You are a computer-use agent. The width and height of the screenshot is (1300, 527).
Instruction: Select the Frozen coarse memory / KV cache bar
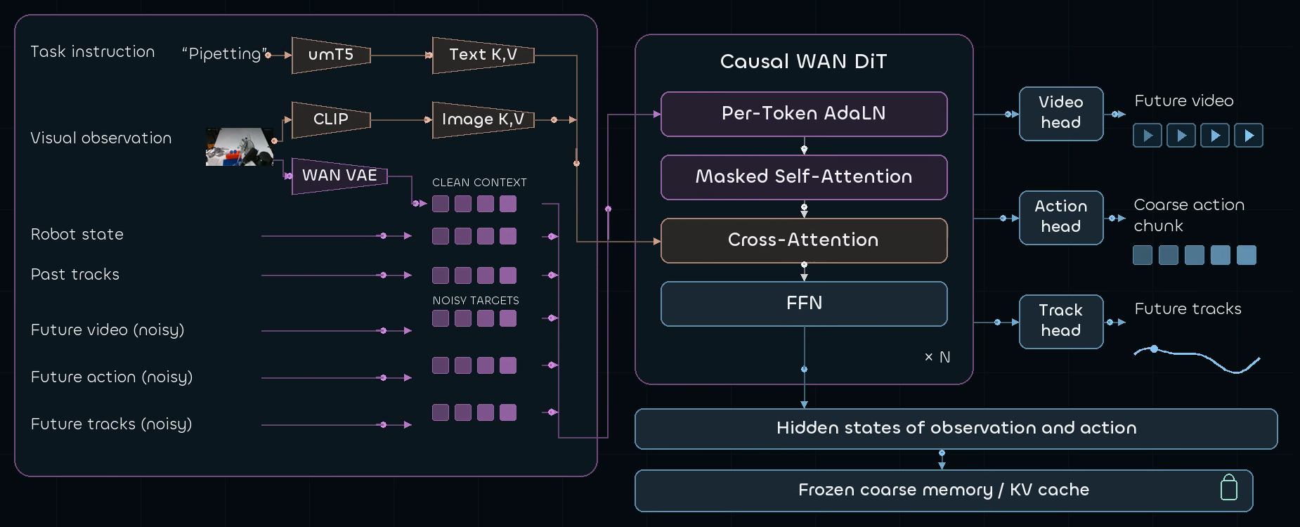[x=944, y=490]
